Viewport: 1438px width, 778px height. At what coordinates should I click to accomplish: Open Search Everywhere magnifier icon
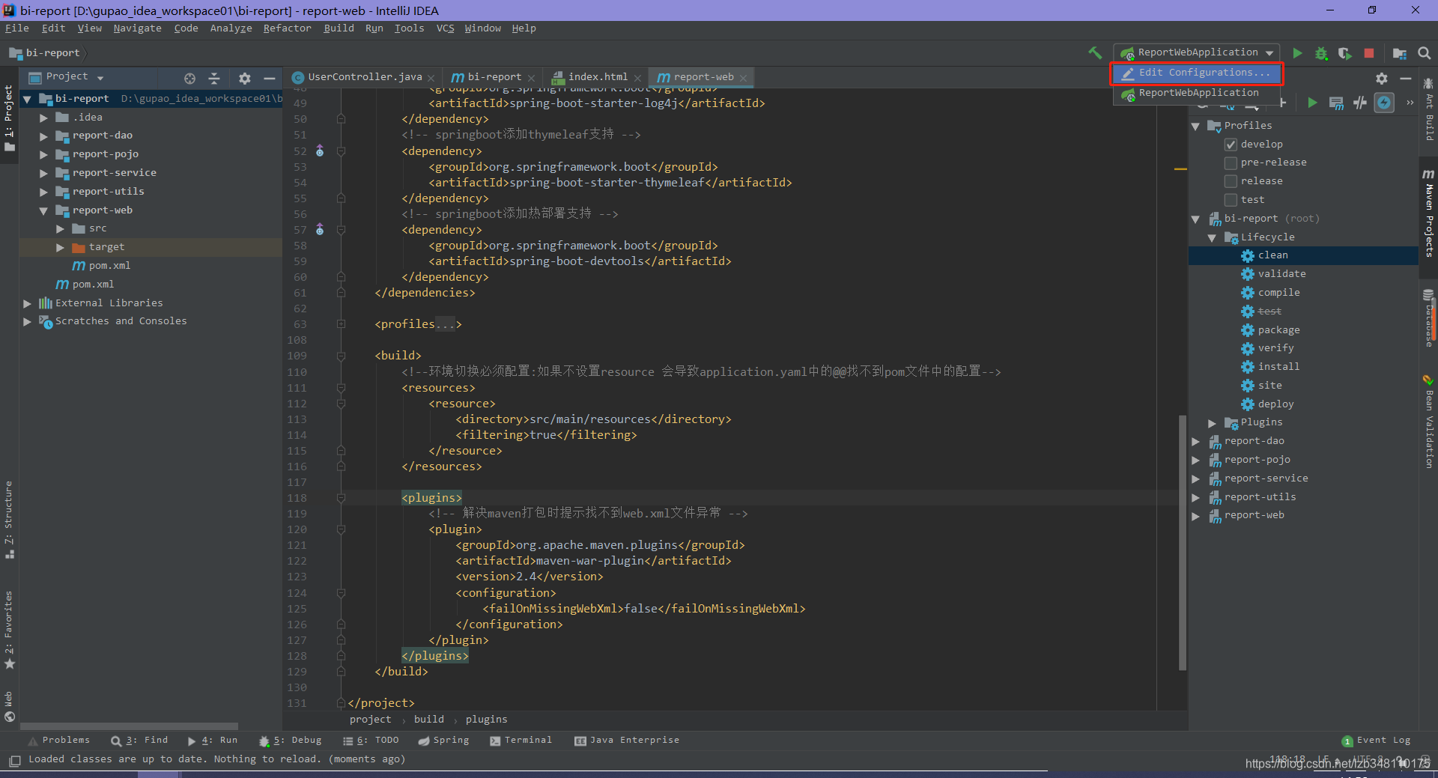click(x=1424, y=53)
